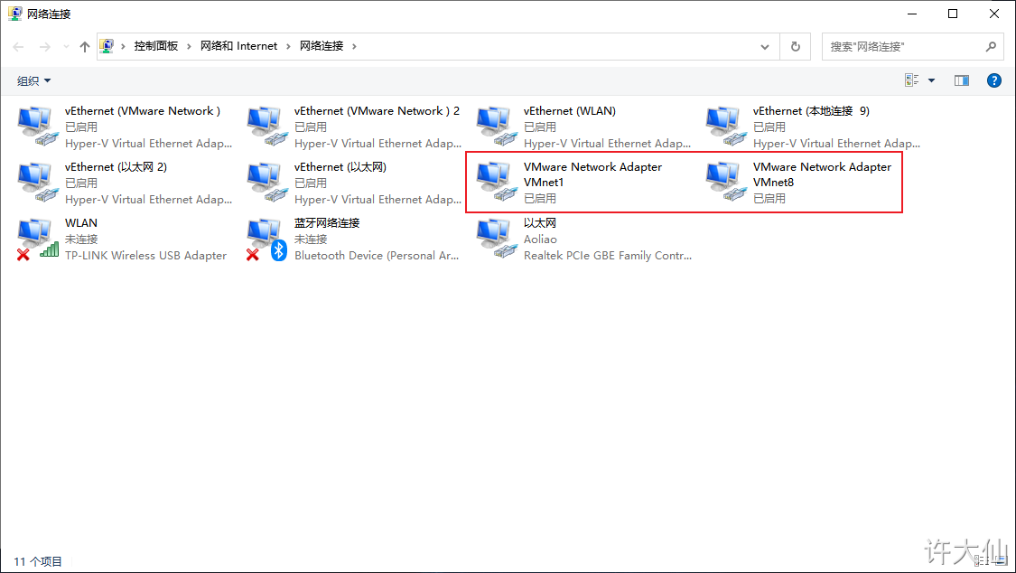
Task: Expand the chevron after 网络和 Internet
Action: (x=288, y=47)
